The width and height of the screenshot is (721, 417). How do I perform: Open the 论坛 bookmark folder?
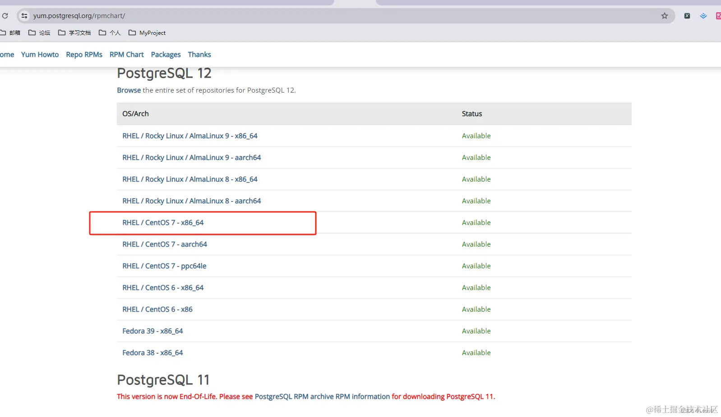(x=39, y=33)
